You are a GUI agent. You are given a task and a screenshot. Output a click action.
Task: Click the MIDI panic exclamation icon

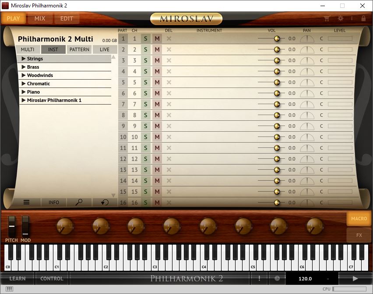259,278
